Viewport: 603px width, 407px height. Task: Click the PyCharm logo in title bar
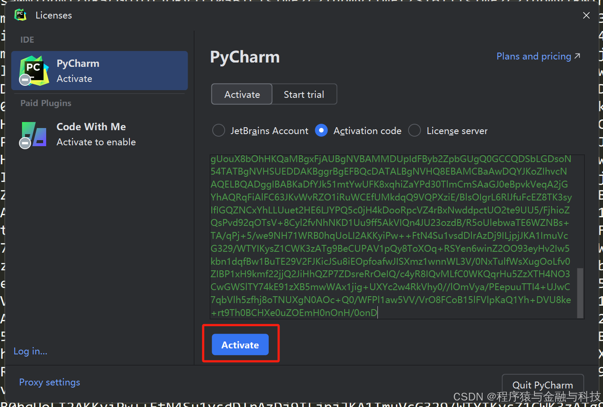(x=20, y=15)
